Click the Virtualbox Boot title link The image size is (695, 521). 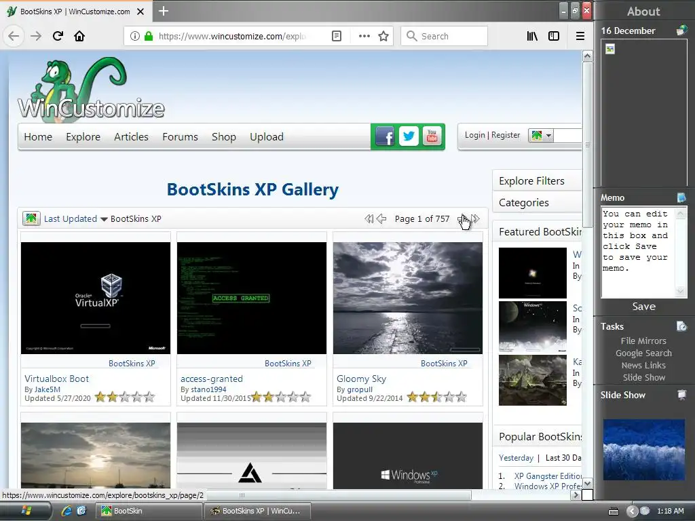pos(56,379)
